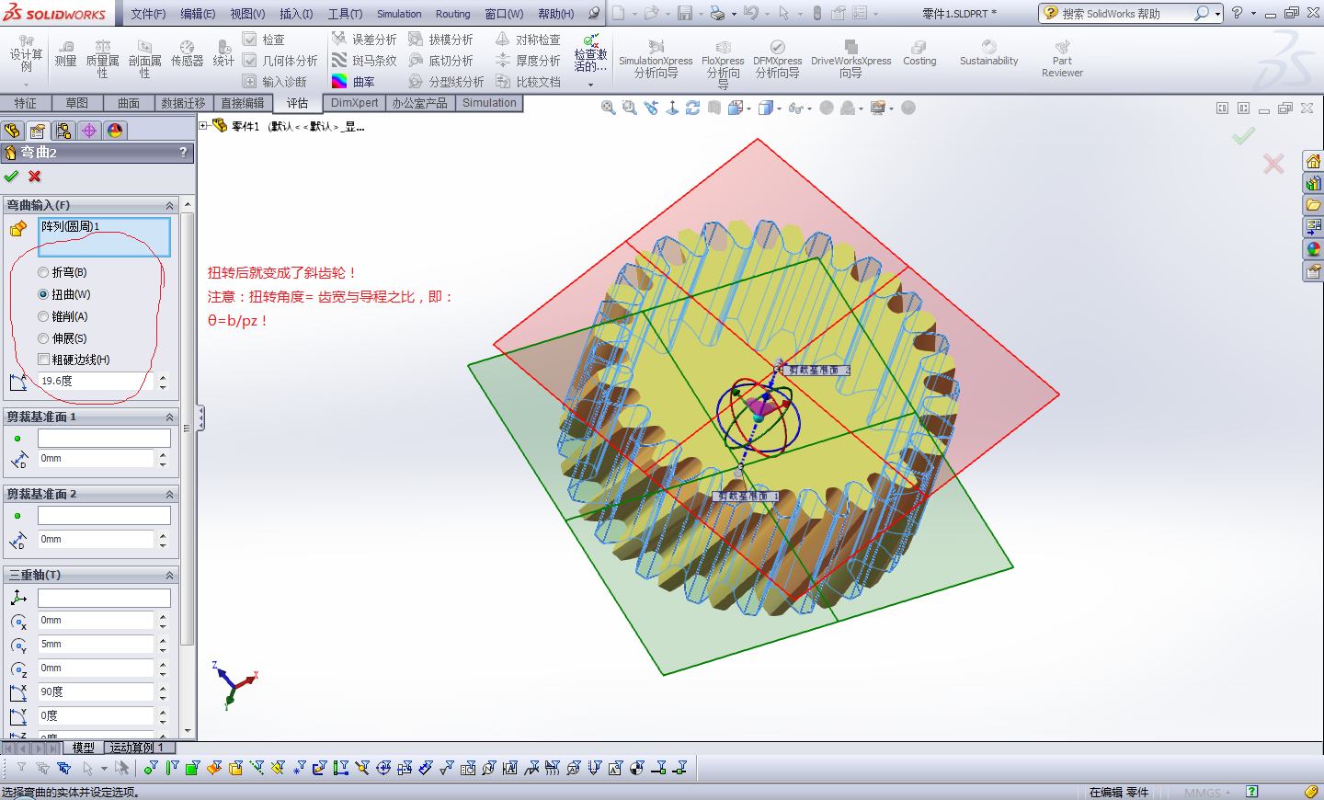Open Undercut Analysis (底切分析)
This screenshot has height=800, width=1324.
pos(440,61)
